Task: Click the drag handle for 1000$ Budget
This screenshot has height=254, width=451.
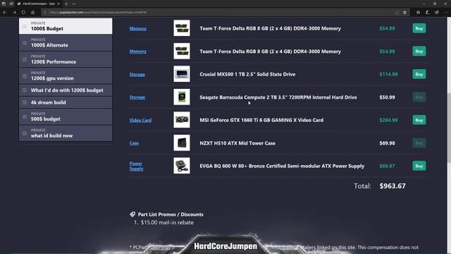Action: click(25, 26)
